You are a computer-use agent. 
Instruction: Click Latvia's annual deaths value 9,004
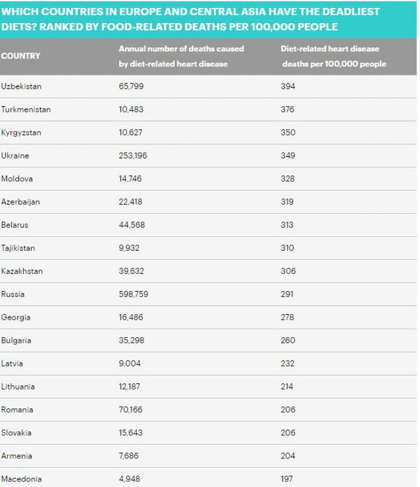(129, 364)
